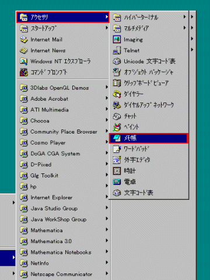The height and width of the screenshot is (280, 210).
Task: Expand the マルチメディア submenu arrow
Action: (184, 28)
